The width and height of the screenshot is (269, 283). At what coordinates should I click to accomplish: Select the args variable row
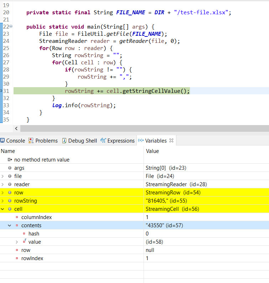134,168
